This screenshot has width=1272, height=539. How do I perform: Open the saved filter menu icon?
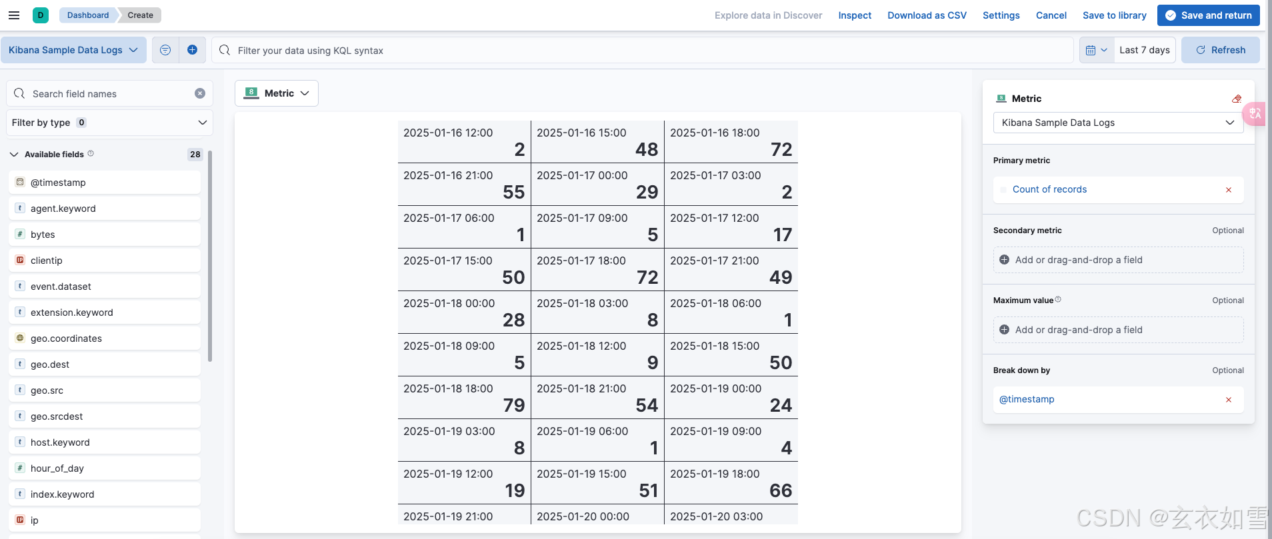[x=165, y=50]
